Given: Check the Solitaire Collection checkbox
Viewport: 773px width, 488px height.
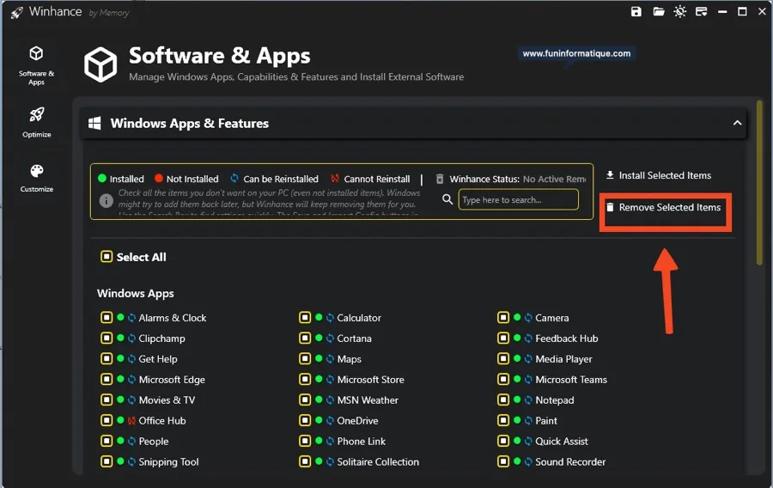Looking at the screenshot, I should pos(305,461).
